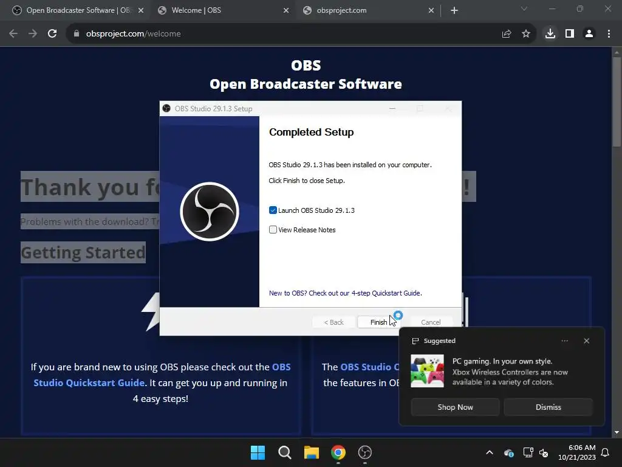The image size is (622, 467).
Task: Open network status tray icon
Action: [528, 452]
